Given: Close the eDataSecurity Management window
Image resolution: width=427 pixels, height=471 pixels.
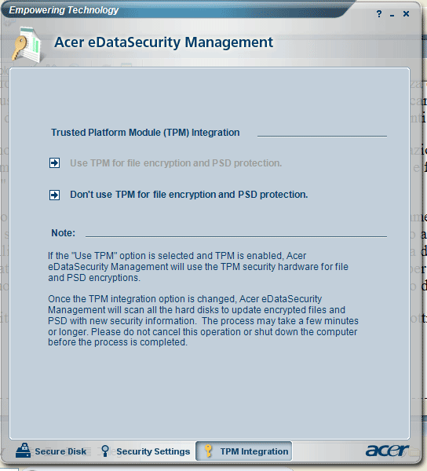Looking at the screenshot, I should [x=406, y=14].
